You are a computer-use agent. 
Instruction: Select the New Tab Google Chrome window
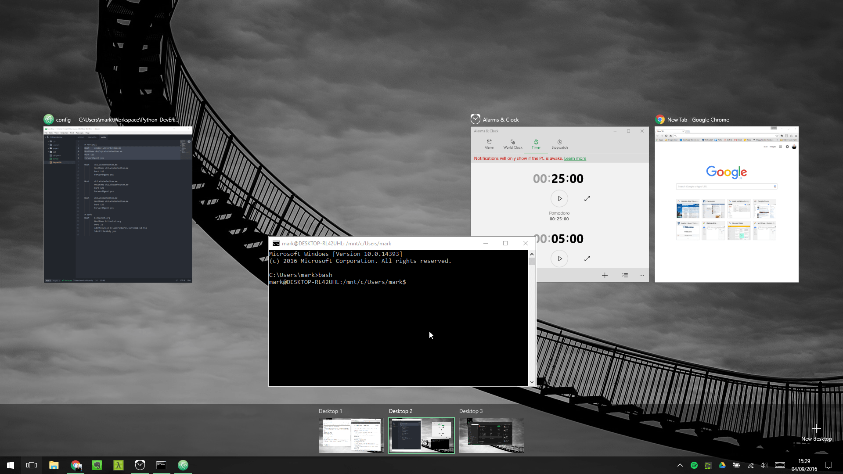point(726,204)
